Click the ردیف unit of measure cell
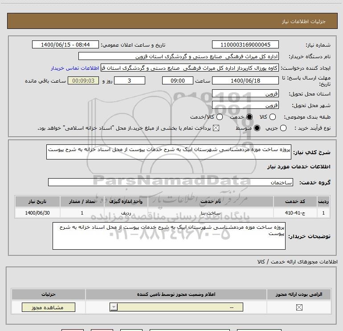343x331 pixels. tap(126, 213)
